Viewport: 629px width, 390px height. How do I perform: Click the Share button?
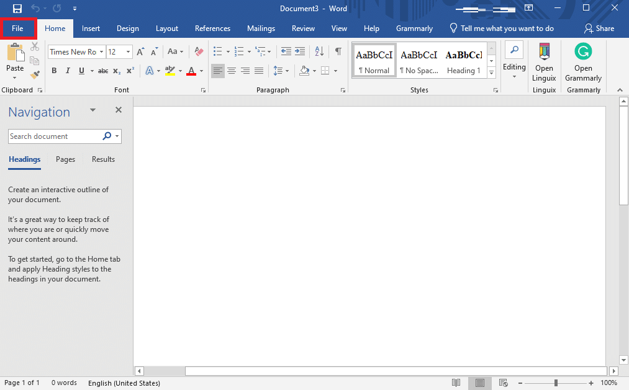coord(599,29)
